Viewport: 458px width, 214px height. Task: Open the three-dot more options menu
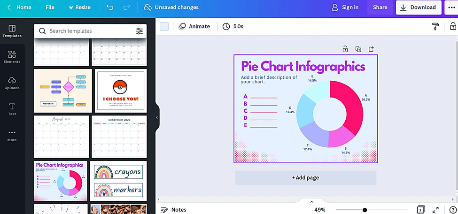pos(451,8)
